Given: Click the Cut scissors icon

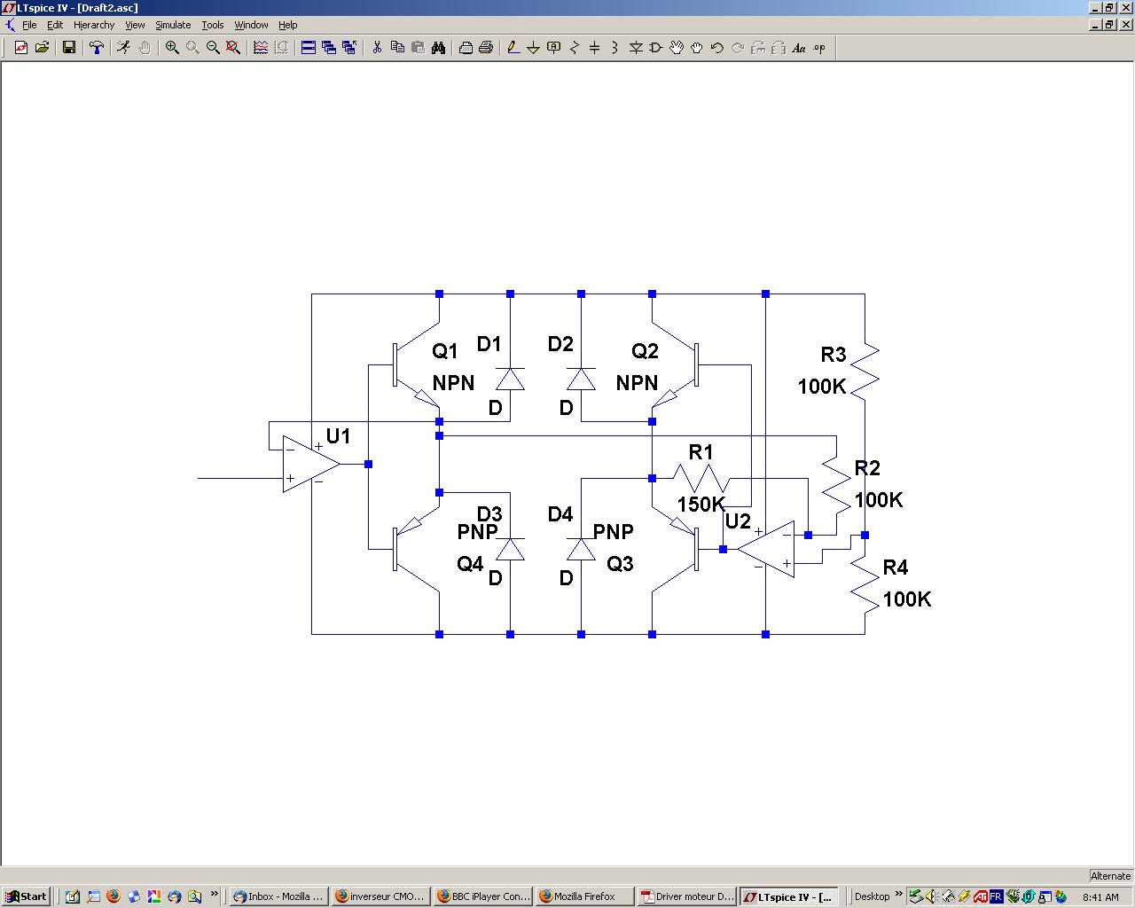Looking at the screenshot, I should coord(377,48).
